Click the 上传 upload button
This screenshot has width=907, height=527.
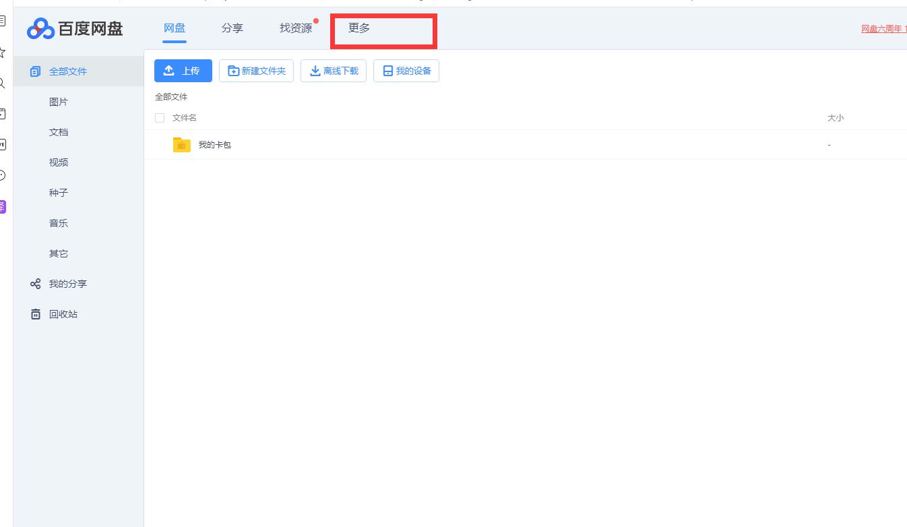click(183, 71)
